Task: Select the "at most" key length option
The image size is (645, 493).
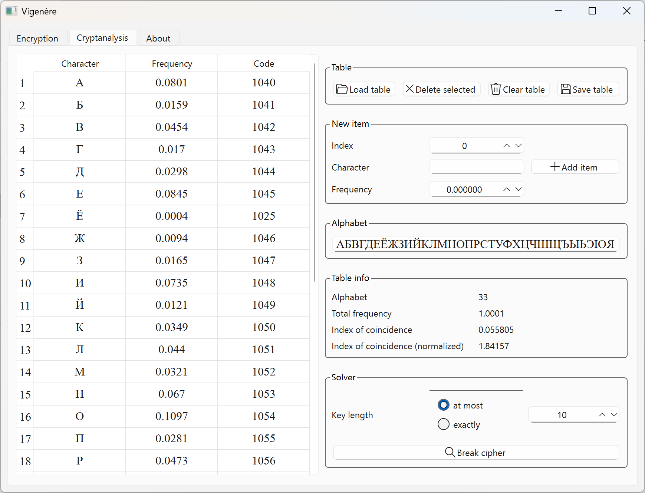Action: 444,405
